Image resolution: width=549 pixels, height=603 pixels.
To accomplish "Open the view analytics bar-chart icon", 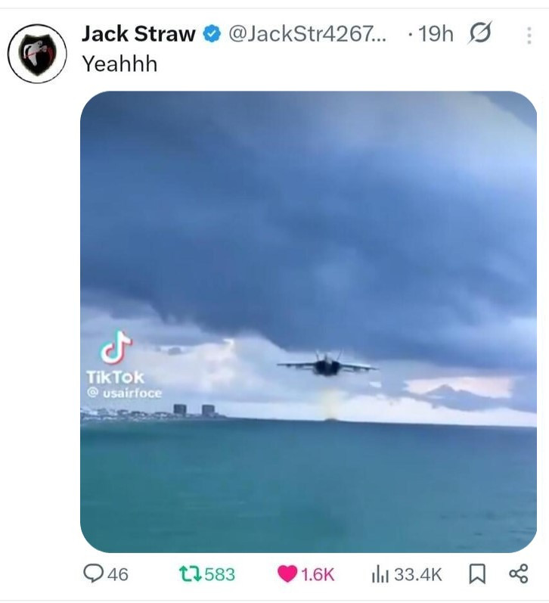I will coord(380,574).
